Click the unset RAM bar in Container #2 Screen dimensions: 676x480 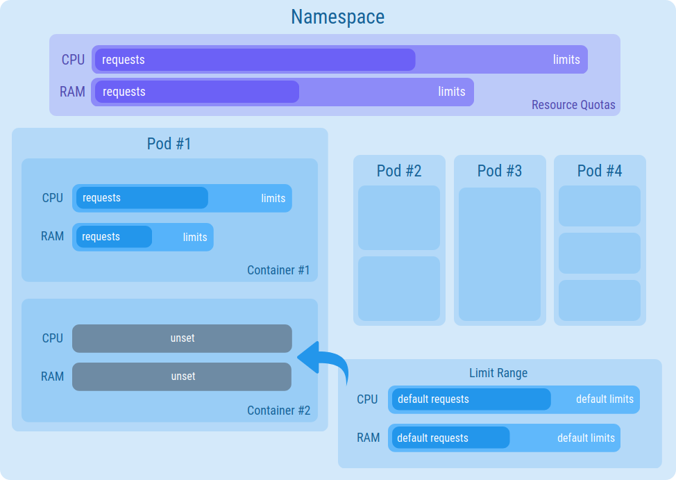tap(182, 376)
